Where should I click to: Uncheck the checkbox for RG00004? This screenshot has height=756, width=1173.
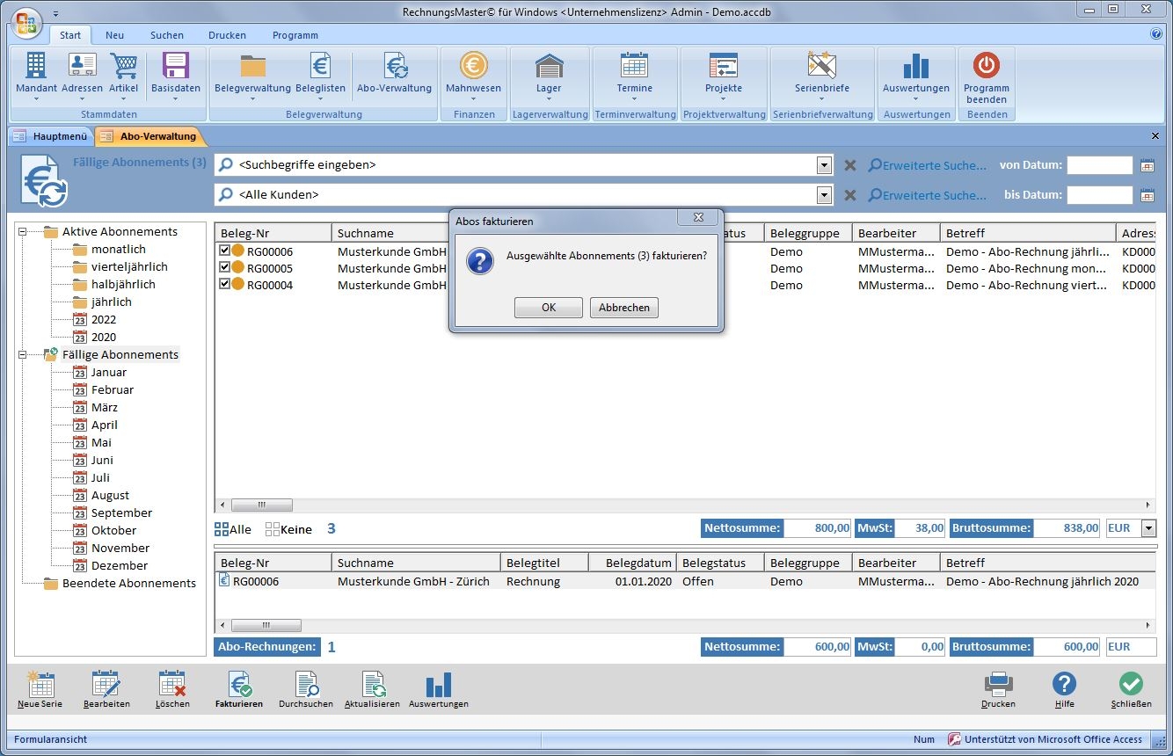[224, 285]
